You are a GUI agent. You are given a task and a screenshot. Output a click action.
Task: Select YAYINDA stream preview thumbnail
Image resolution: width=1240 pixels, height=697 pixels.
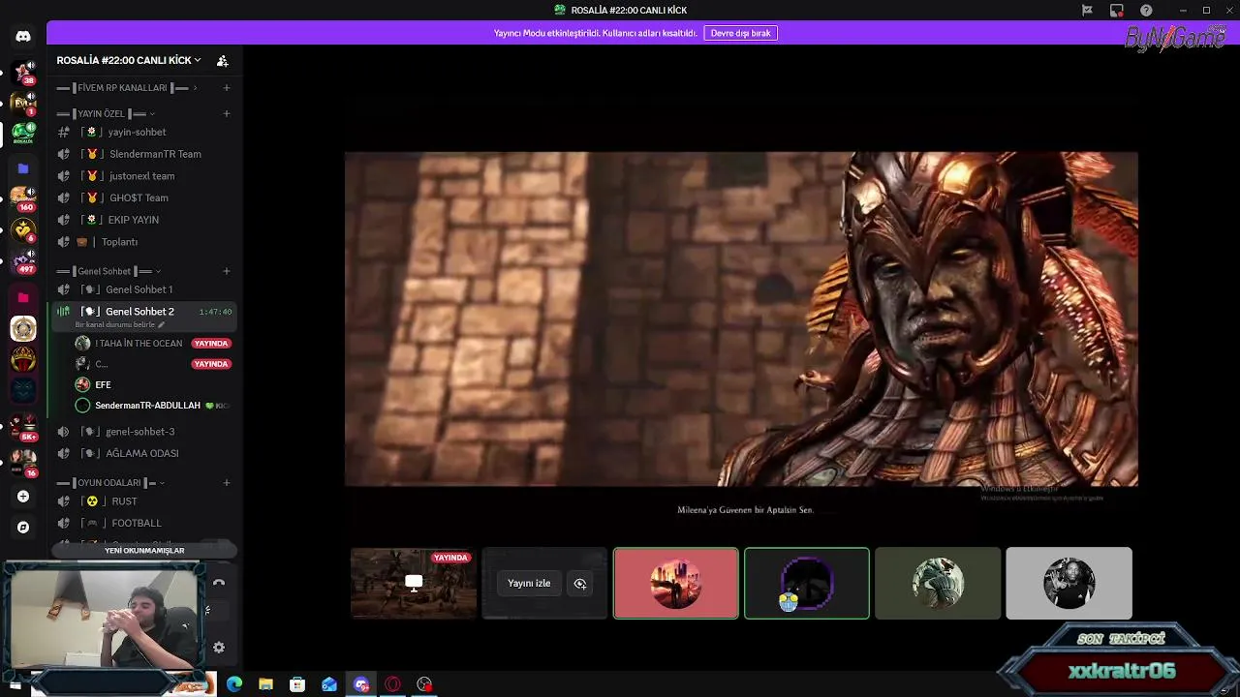pos(414,583)
